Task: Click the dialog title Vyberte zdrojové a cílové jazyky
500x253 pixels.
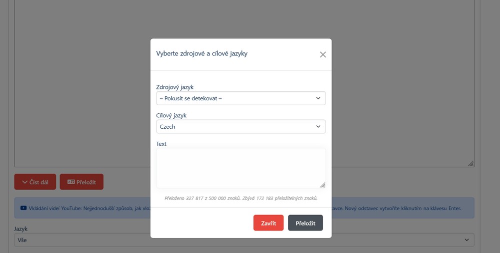Action: pos(201,54)
